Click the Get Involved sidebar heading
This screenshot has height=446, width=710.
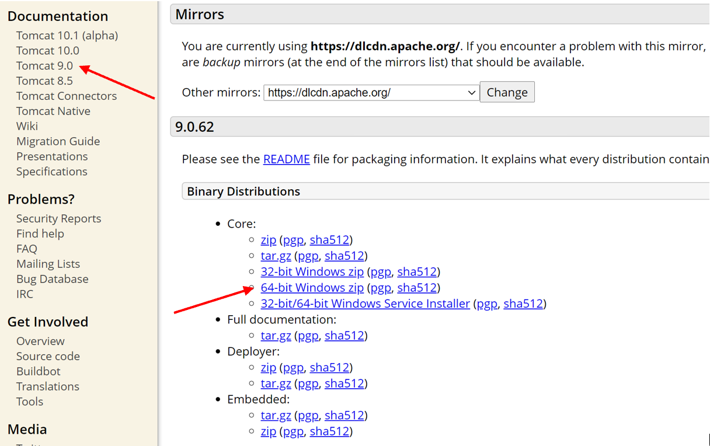(48, 322)
